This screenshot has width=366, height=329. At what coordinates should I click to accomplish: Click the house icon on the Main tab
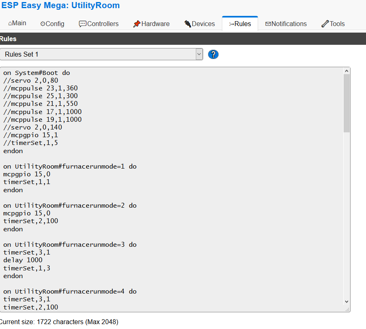click(10, 24)
